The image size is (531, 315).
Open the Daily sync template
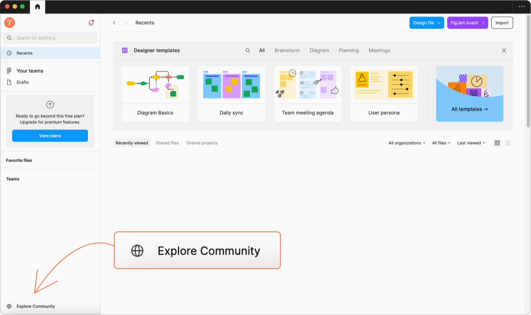click(x=231, y=94)
